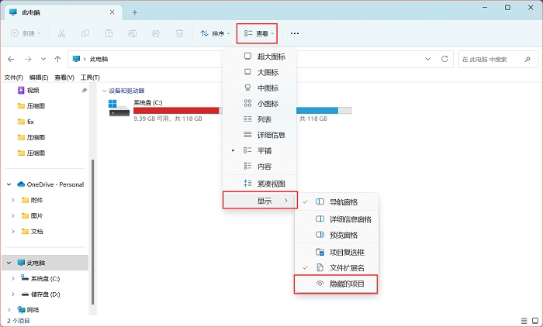Select 超大图标 view option

259,57
